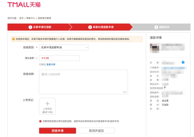Click the red notice icon near the bottom
194x137 pixels.
click(x=40, y=121)
